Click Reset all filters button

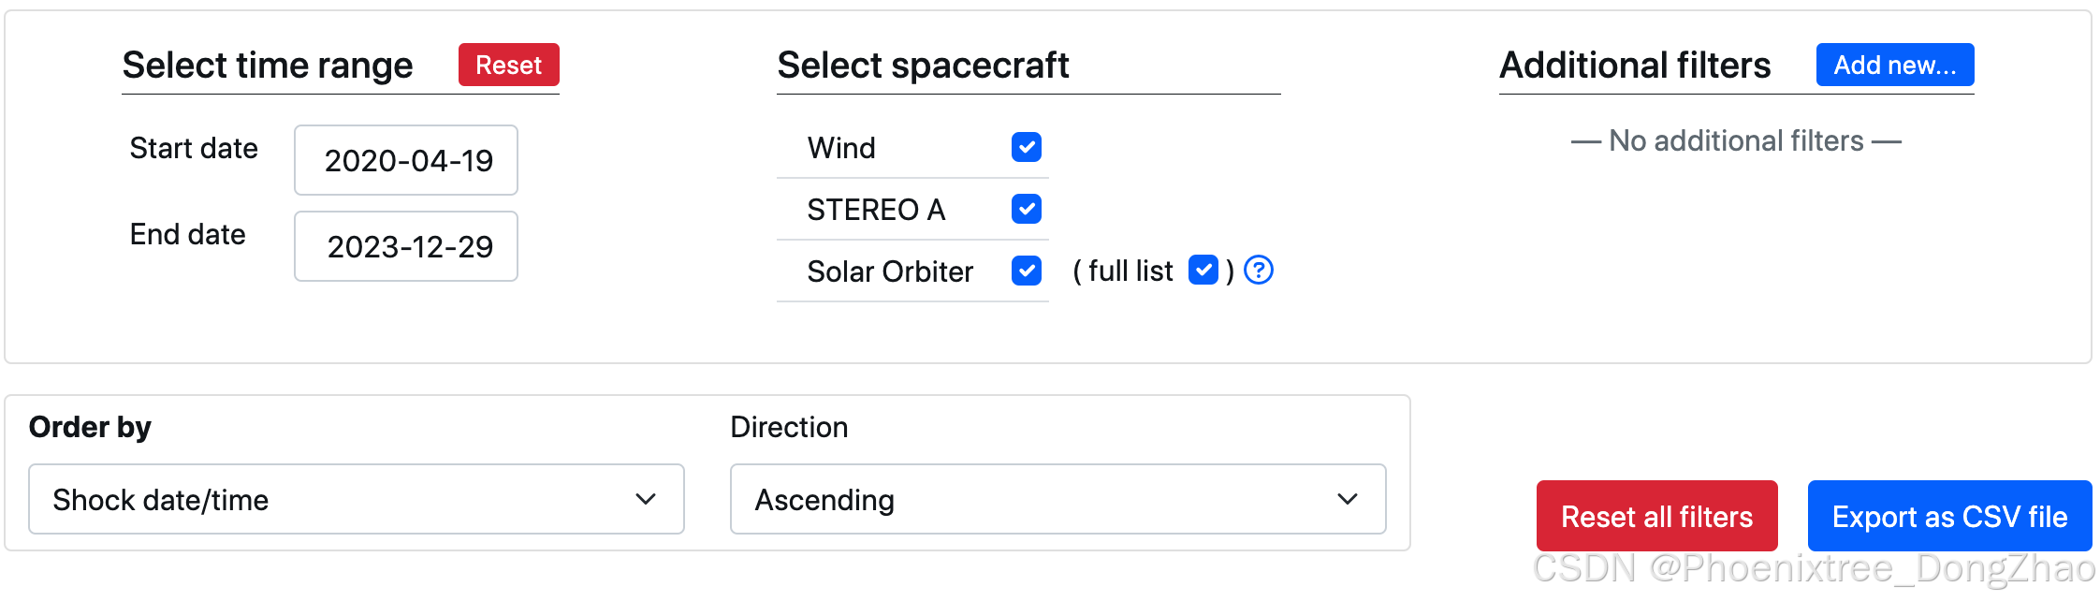(x=1656, y=516)
